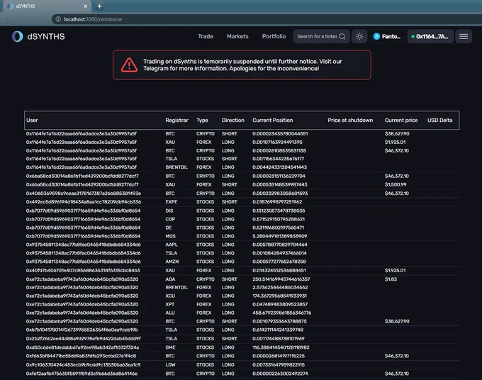The width and height of the screenshot is (482, 380).
Task: Click user address 0x492ec5d896194d18434a8aa1cc78209db94cb336
Action: (84, 202)
